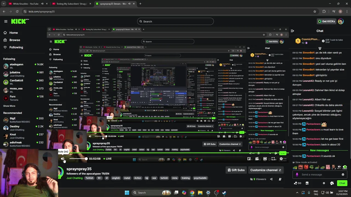The image size is (351, 197).
Task: Open the chat shop storefront icon
Action: click(x=307, y=183)
